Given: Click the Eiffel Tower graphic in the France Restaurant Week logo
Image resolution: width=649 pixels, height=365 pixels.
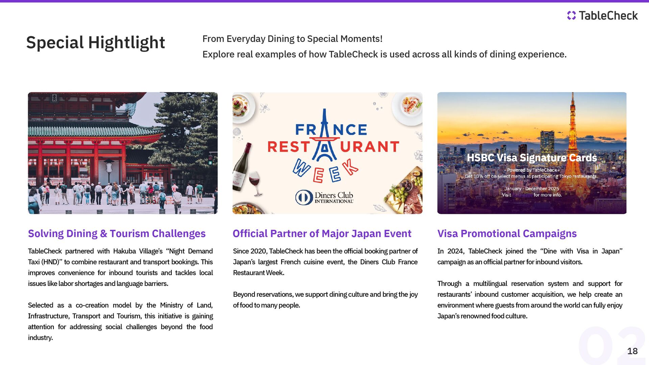Looking at the screenshot, I should coord(324,135).
